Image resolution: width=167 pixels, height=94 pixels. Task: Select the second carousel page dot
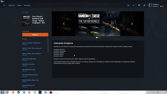tap(99, 38)
